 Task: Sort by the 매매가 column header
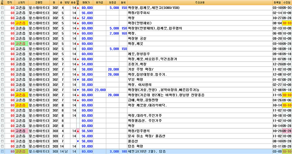87,2
